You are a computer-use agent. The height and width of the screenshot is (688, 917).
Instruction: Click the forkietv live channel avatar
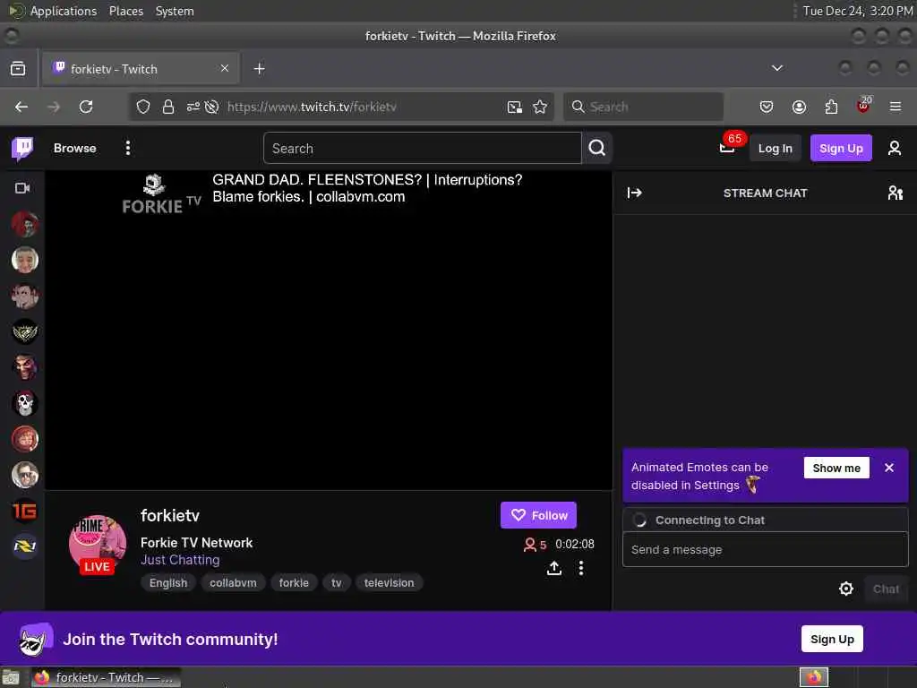97,544
